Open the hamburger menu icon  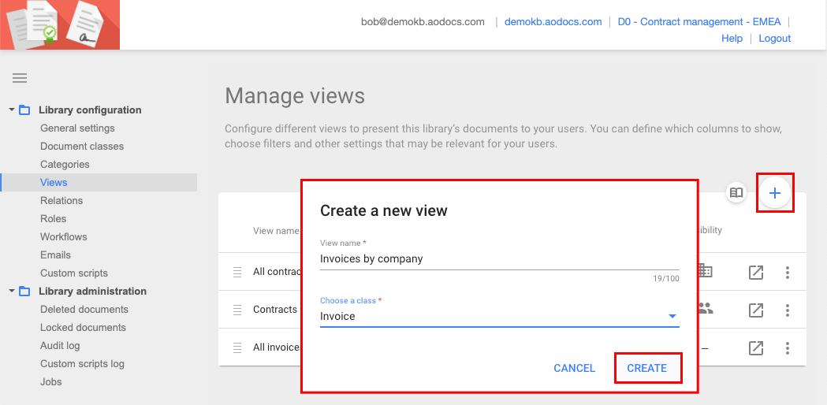pyautogui.click(x=20, y=78)
